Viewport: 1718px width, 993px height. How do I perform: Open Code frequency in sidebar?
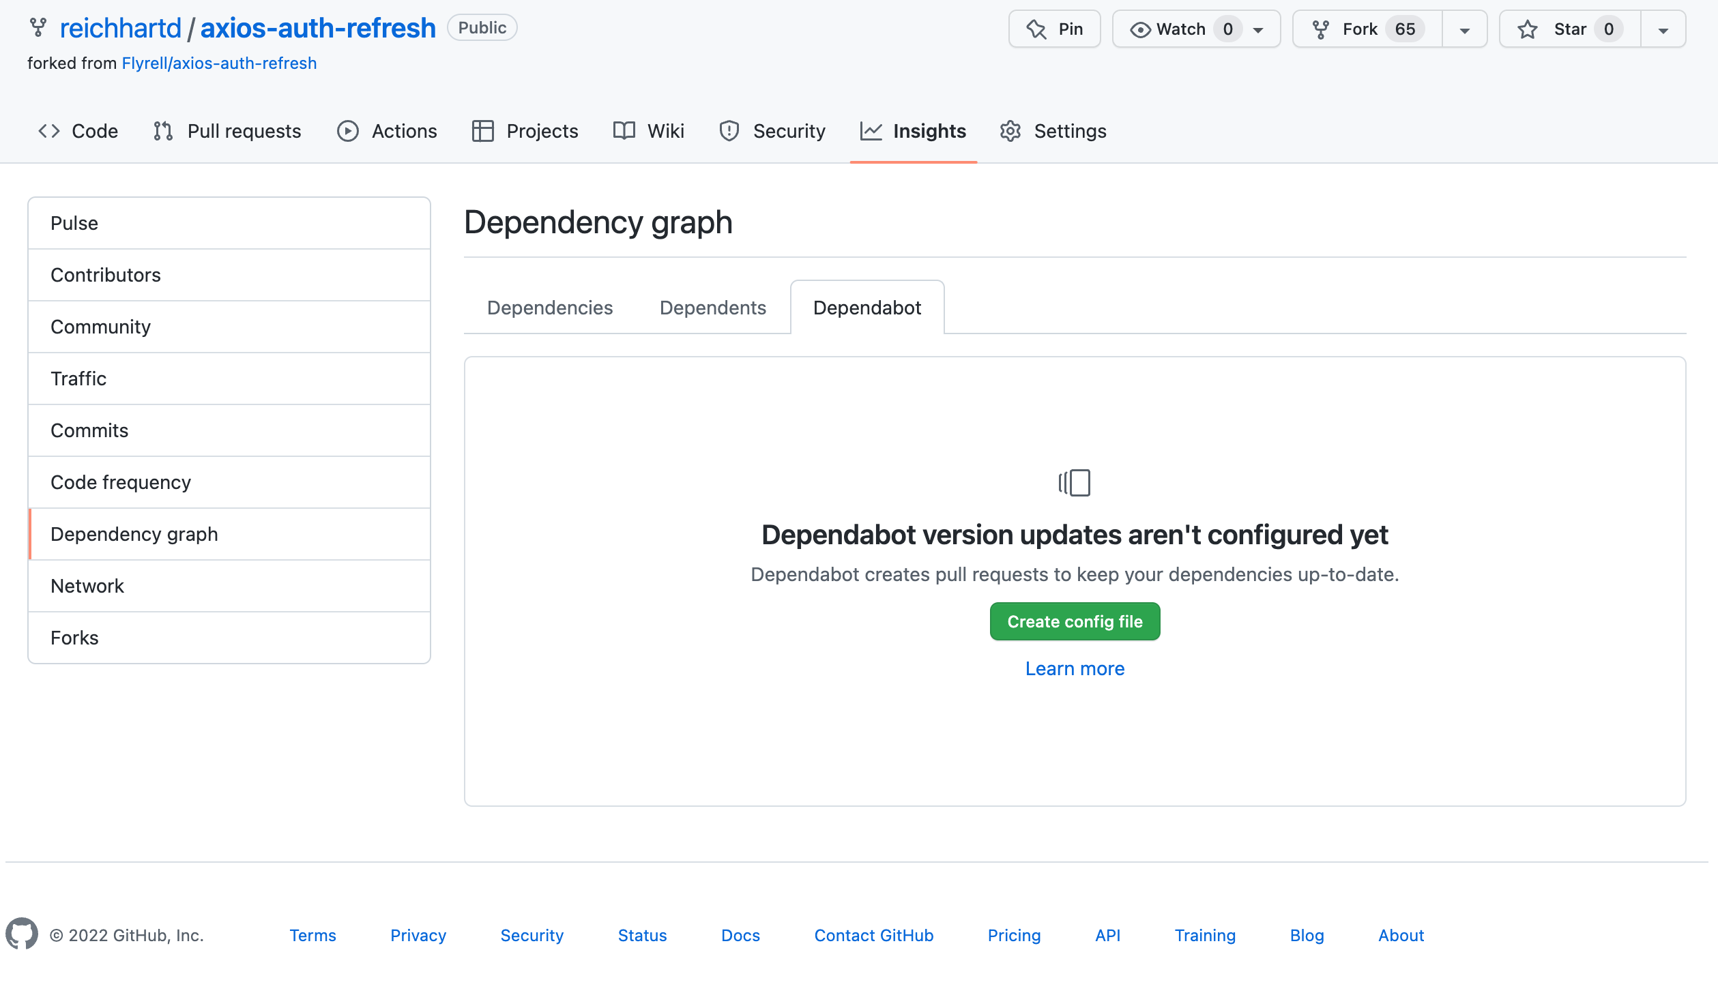tap(121, 482)
